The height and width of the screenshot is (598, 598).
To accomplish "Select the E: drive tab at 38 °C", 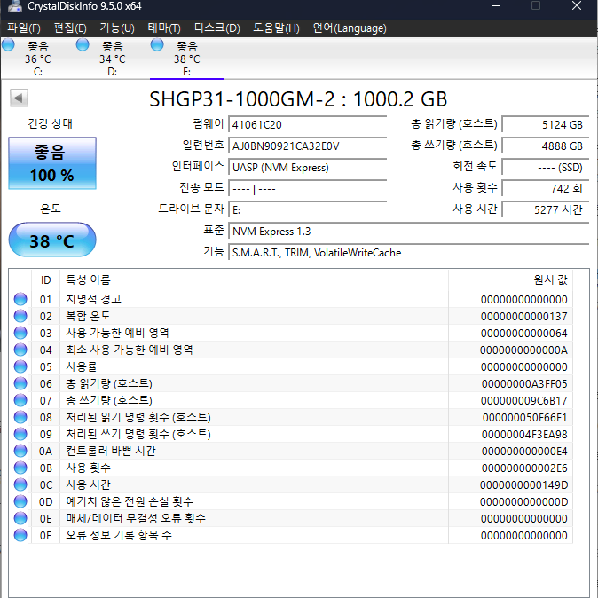I will tap(187, 59).
